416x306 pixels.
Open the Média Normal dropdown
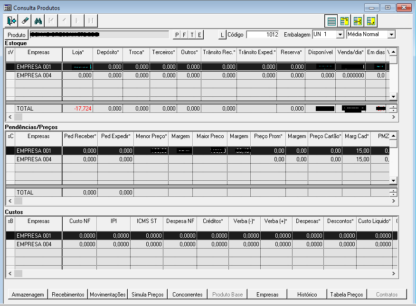pyautogui.click(x=391, y=35)
